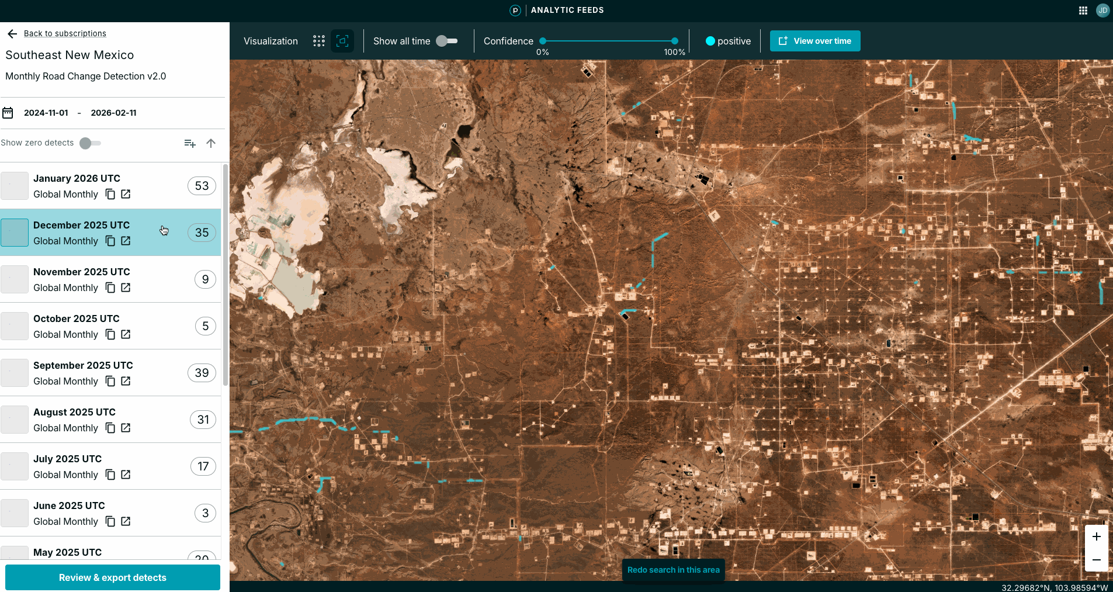Click the add-to-list icon beside sort
The image size is (1113, 592).
click(190, 143)
